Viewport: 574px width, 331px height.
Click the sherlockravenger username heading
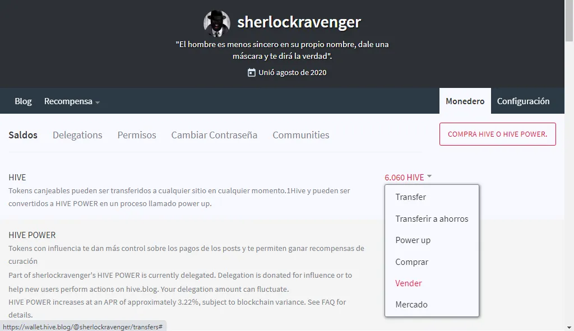(x=299, y=22)
